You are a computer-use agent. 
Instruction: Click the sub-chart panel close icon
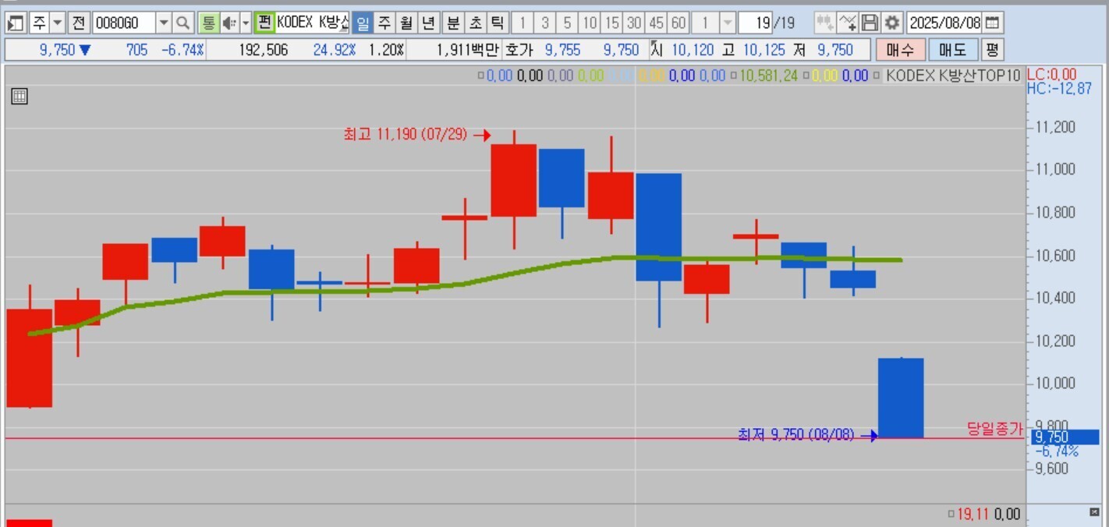pyautogui.click(x=1094, y=512)
